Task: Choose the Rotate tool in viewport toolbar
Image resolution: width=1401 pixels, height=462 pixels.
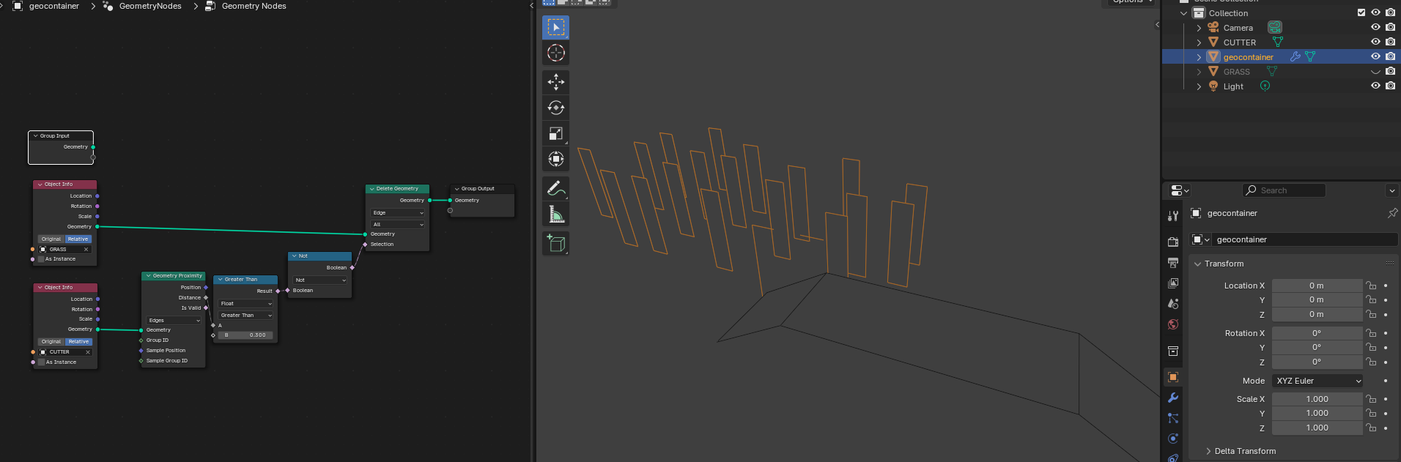Action: click(x=556, y=108)
